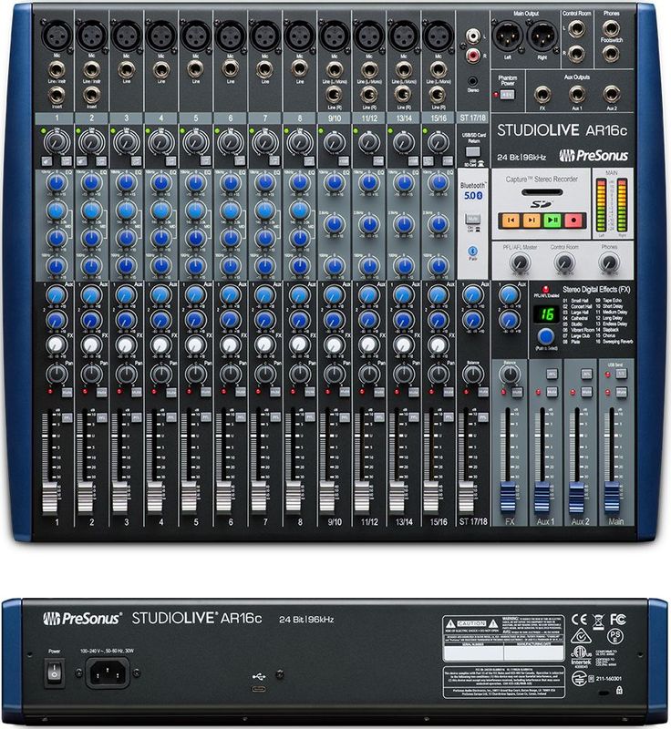Click the ST 17/18 Balance knob
The width and height of the screenshot is (671, 729).
tap(473, 374)
